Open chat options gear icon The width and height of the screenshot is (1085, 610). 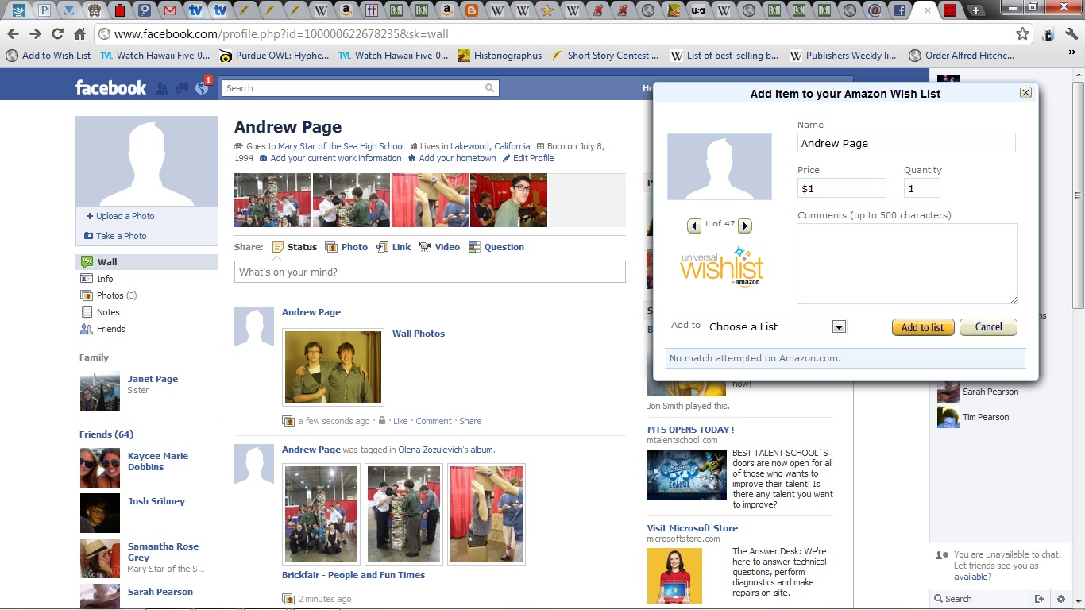click(x=1060, y=599)
